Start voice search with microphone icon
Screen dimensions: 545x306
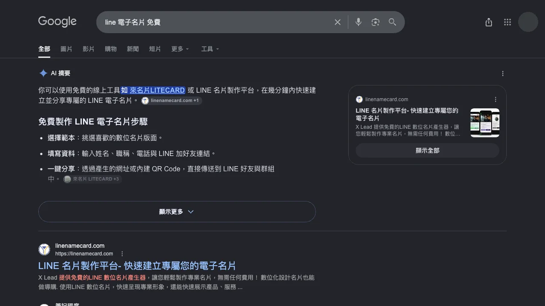(x=359, y=22)
